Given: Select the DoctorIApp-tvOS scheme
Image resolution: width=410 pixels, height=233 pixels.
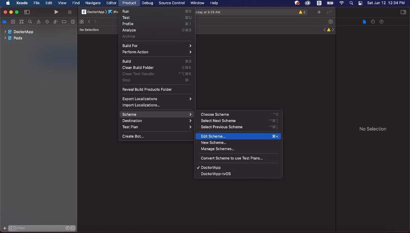Looking at the screenshot, I should 238,174.
